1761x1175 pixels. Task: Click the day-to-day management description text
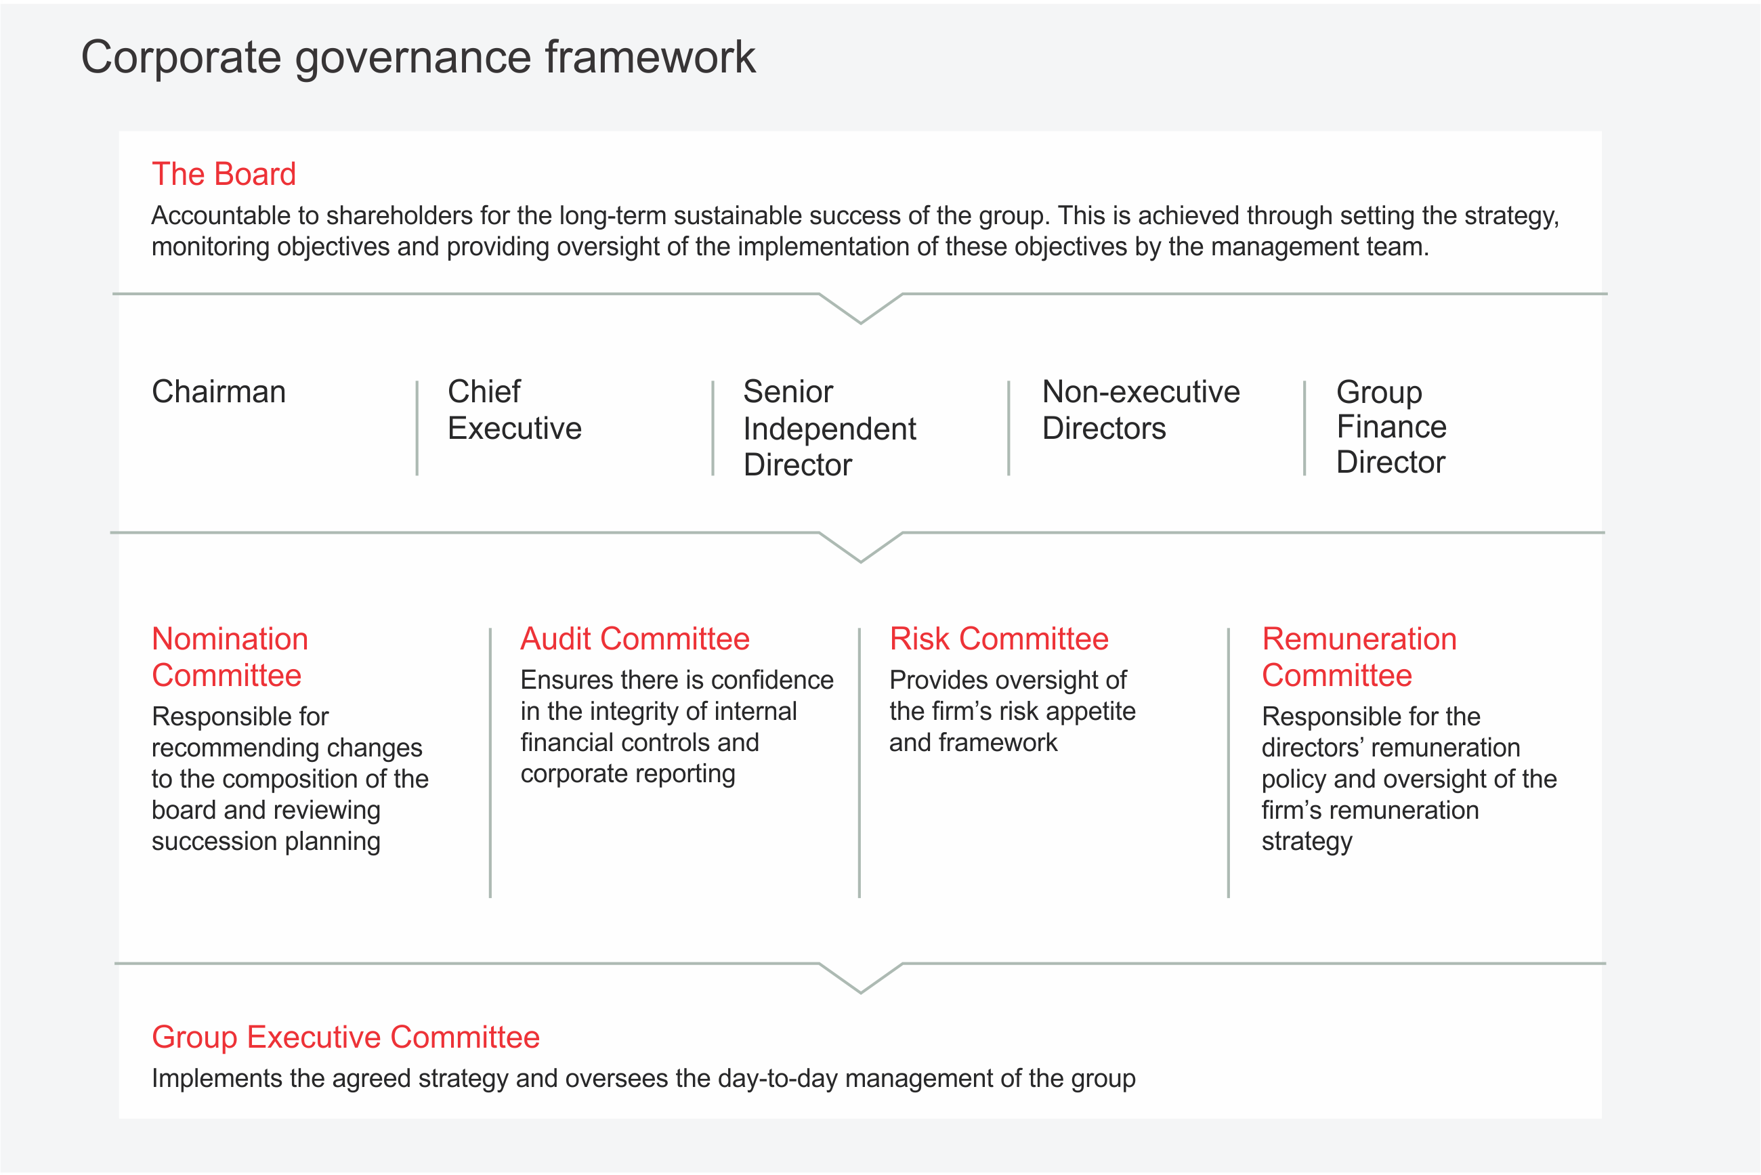tap(643, 1078)
